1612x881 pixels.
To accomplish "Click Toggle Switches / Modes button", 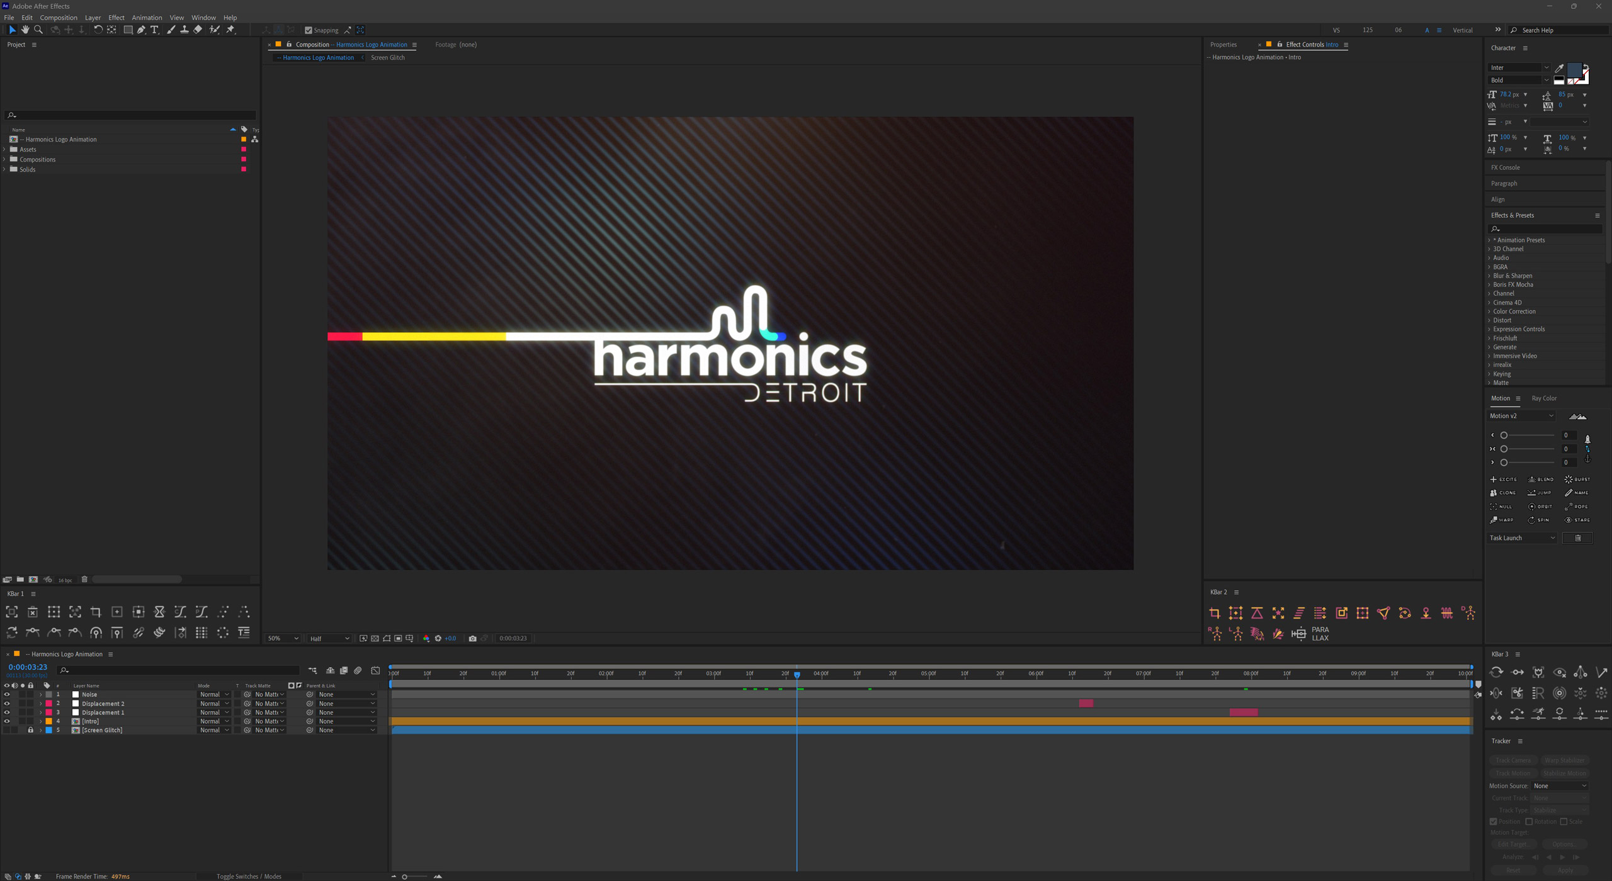I will 249,876.
